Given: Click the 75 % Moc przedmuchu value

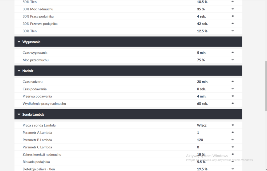Looking at the screenshot, I should point(201,60).
